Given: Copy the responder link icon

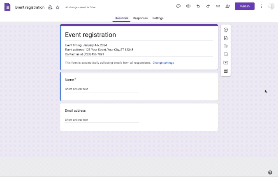Looking at the screenshot, I should pos(218,6).
